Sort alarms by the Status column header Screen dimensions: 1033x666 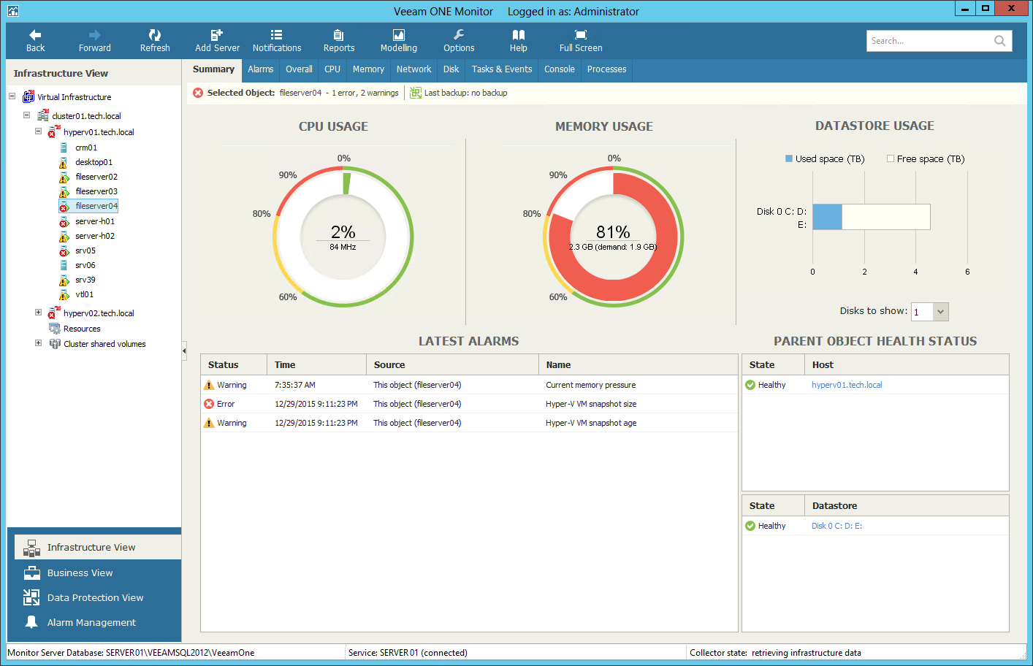click(x=234, y=364)
